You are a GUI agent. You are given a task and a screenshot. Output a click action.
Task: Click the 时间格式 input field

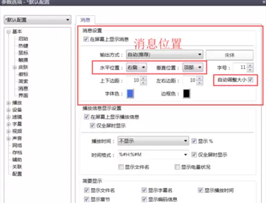click(x=153, y=154)
